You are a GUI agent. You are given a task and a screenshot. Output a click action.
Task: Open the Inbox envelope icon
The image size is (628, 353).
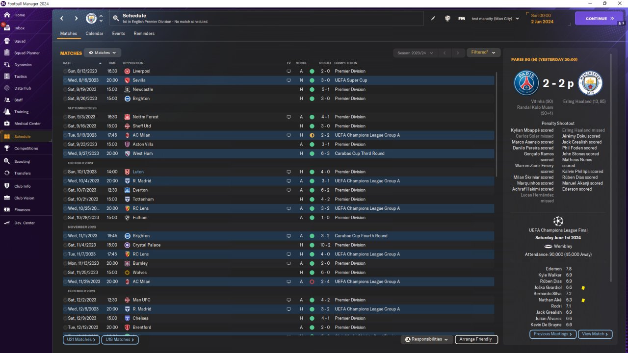click(x=7, y=28)
